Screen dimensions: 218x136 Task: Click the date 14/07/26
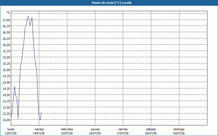click(39, 133)
